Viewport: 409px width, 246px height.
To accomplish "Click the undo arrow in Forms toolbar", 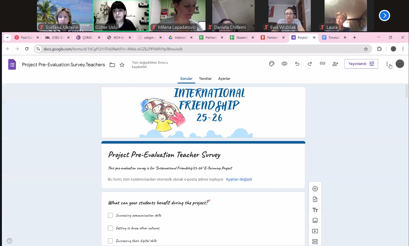I will [x=297, y=64].
